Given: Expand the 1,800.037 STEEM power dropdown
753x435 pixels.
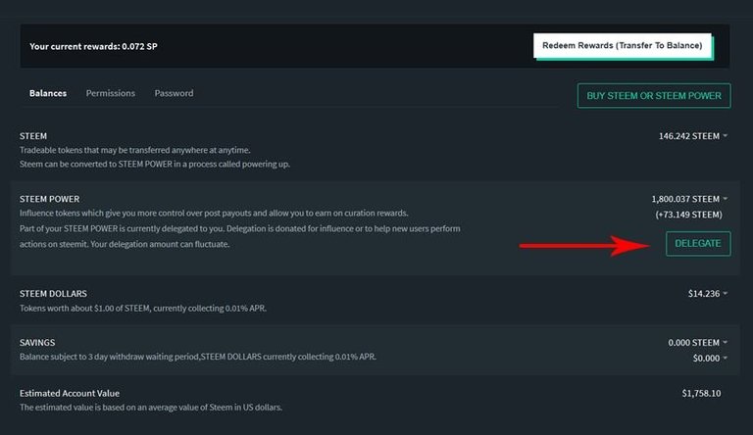Looking at the screenshot, I should tap(689, 199).
